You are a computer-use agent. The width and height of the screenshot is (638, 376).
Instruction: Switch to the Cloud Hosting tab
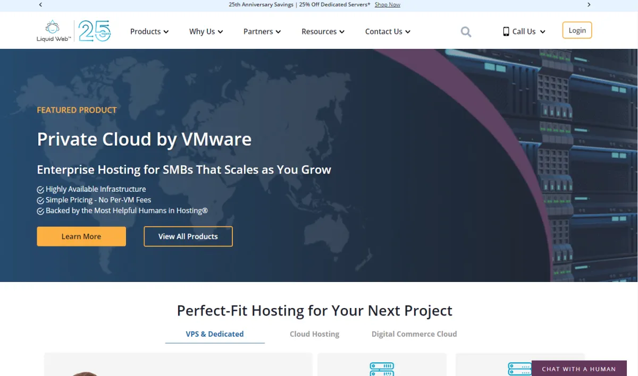314,334
